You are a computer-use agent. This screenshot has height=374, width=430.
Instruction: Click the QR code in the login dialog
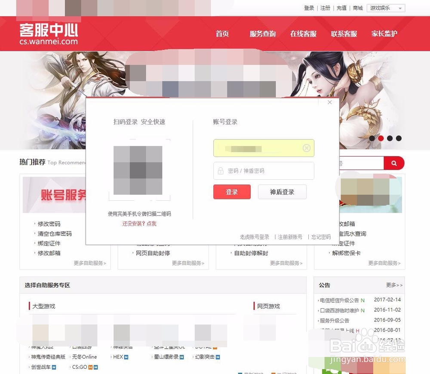tap(139, 171)
